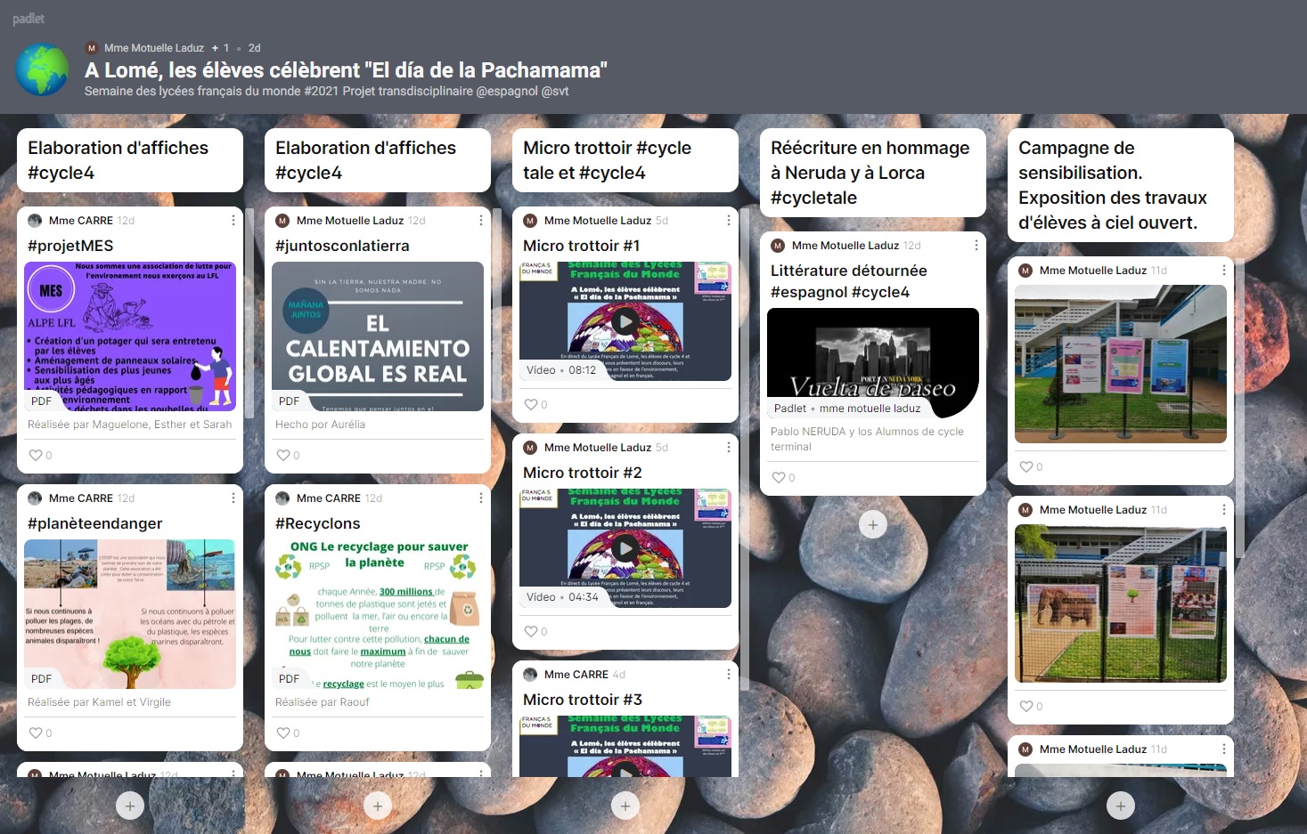This screenshot has height=834, width=1307.
Task: Click Mme CARRE avatar on #projetMES post
Action: point(35,221)
